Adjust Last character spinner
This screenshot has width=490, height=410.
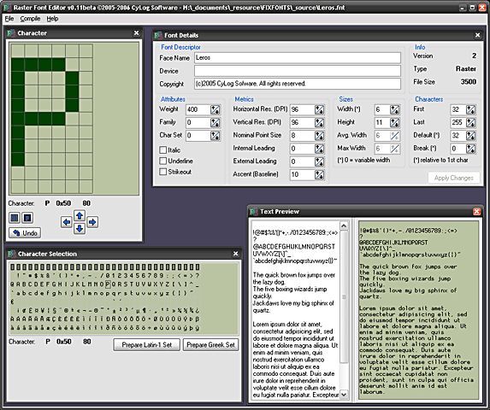470,123
